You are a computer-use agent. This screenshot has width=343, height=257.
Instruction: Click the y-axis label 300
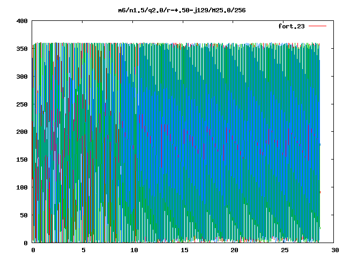tap(22, 77)
